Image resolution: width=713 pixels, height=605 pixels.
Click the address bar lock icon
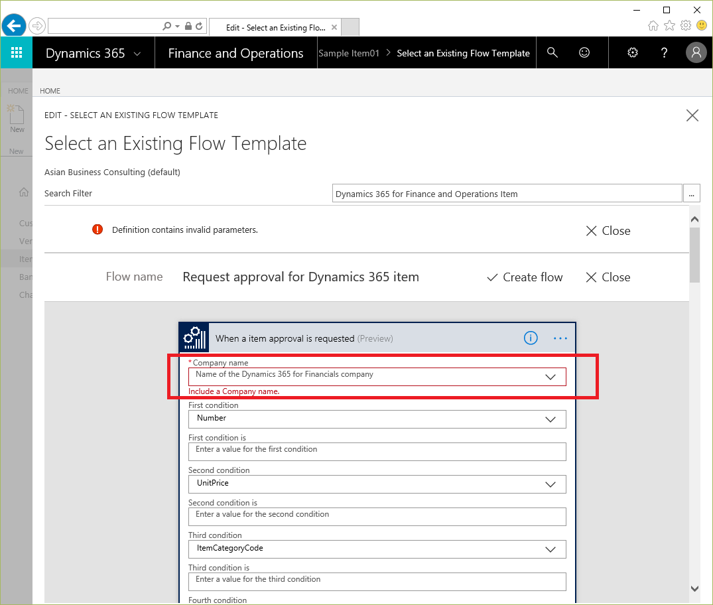(188, 27)
